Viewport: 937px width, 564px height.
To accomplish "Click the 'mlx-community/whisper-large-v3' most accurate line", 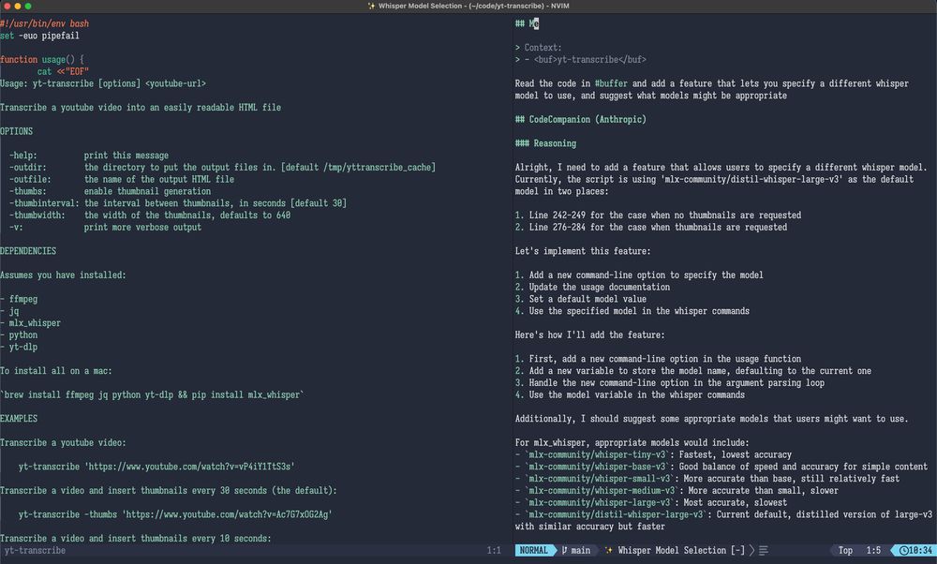I will [651, 502].
